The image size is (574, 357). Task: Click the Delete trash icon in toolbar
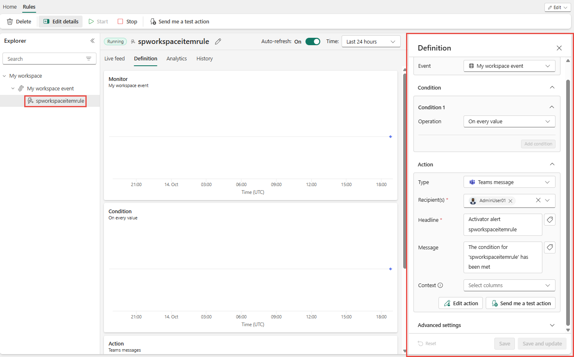click(x=10, y=22)
